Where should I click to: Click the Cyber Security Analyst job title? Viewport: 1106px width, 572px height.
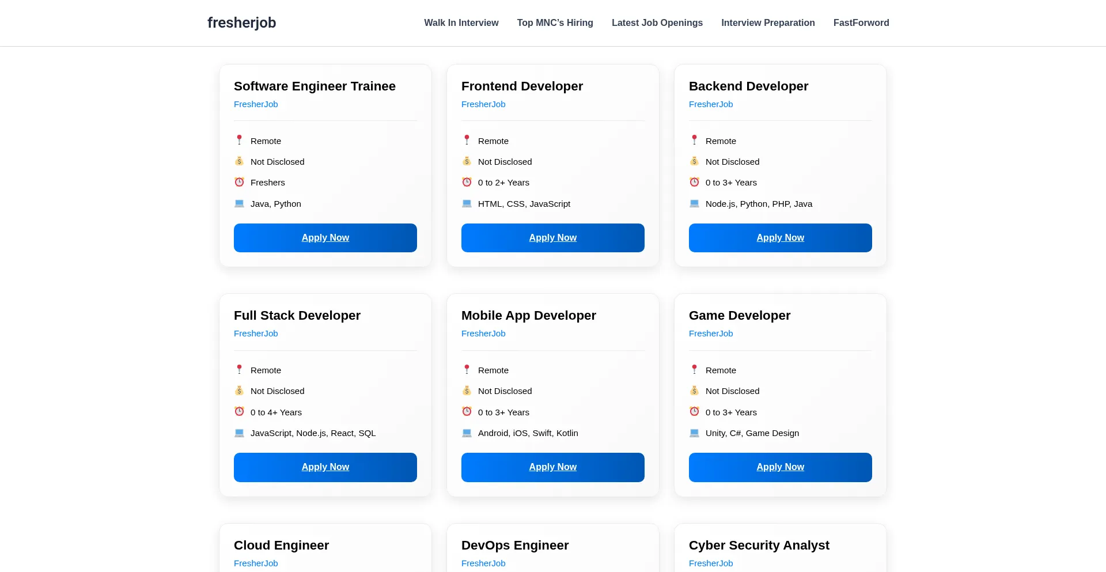coord(759,545)
